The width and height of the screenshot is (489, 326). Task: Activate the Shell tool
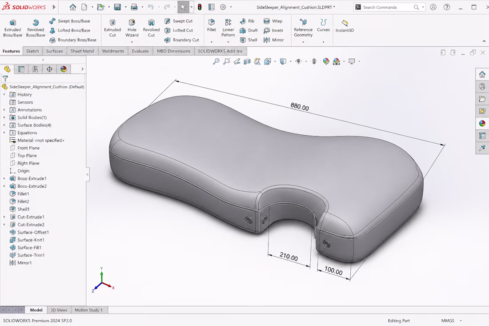[249, 40]
